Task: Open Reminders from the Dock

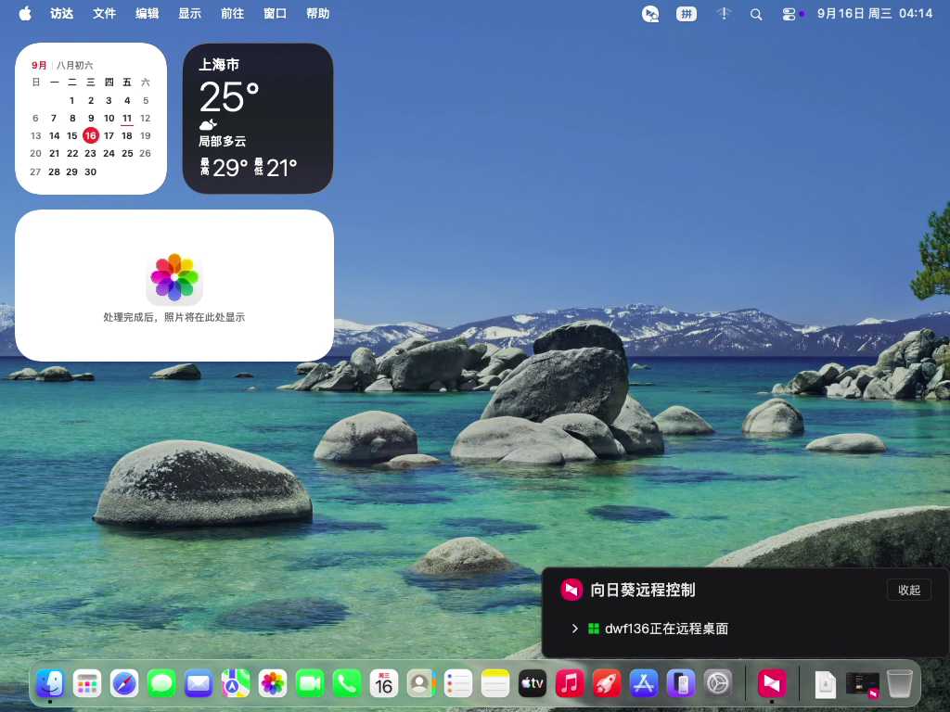Action: pos(458,683)
